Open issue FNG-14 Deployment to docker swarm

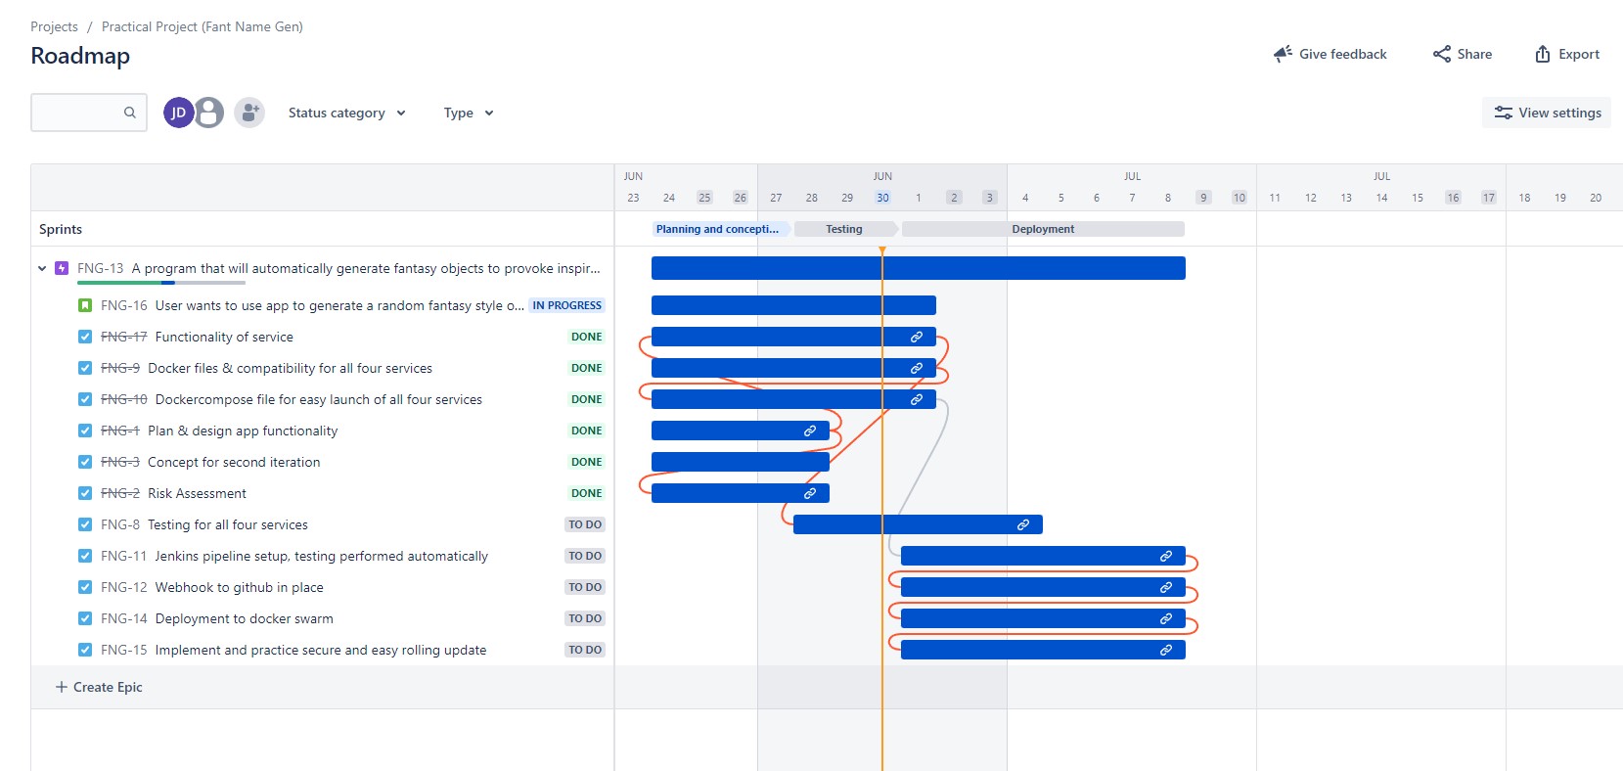(x=245, y=618)
